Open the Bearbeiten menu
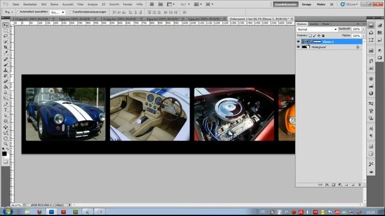The height and width of the screenshot is (216, 385). pos(30,4)
